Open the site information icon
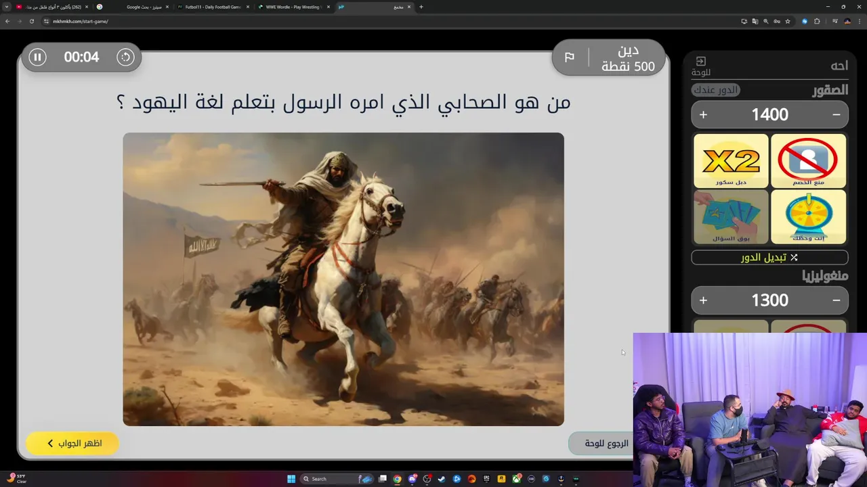The width and height of the screenshot is (867, 487). 47,21
